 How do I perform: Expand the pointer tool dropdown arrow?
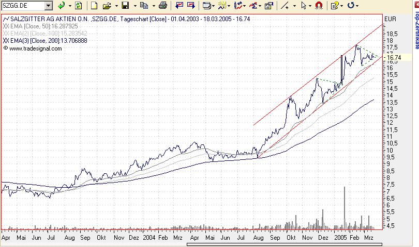(310, 6)
